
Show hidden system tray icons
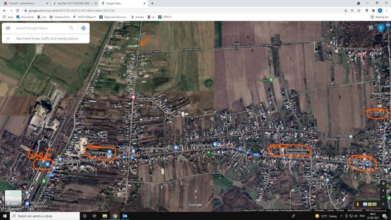coord(341,216)
